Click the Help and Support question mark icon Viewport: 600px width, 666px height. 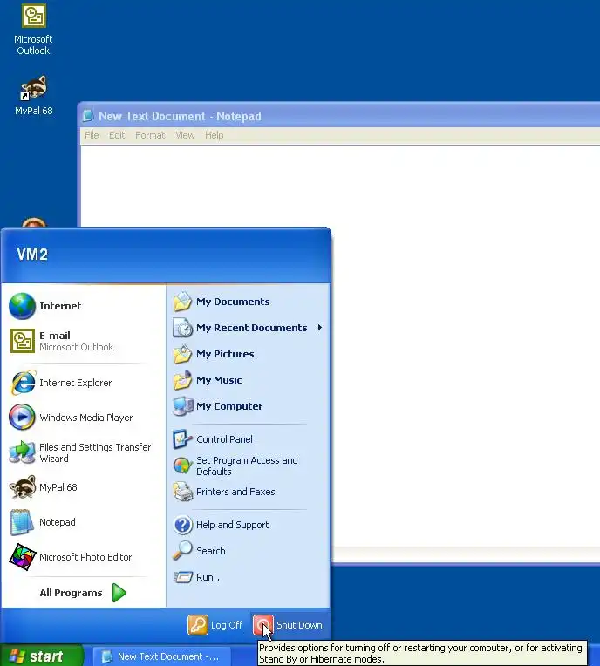point(183,525)
